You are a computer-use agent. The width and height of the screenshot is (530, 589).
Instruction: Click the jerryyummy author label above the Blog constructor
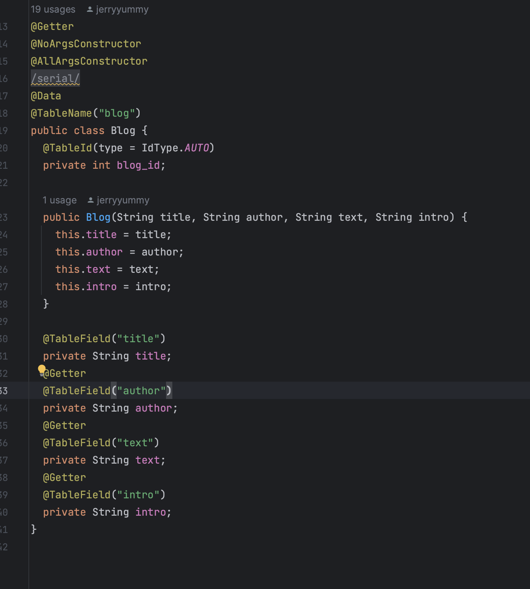click(123, 200)
